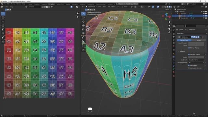Select the Annotate tool in UV editor
208x117 pixels.
[x=3, y=38]
